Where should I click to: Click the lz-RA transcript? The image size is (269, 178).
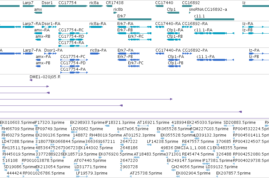tap(256, 27)
